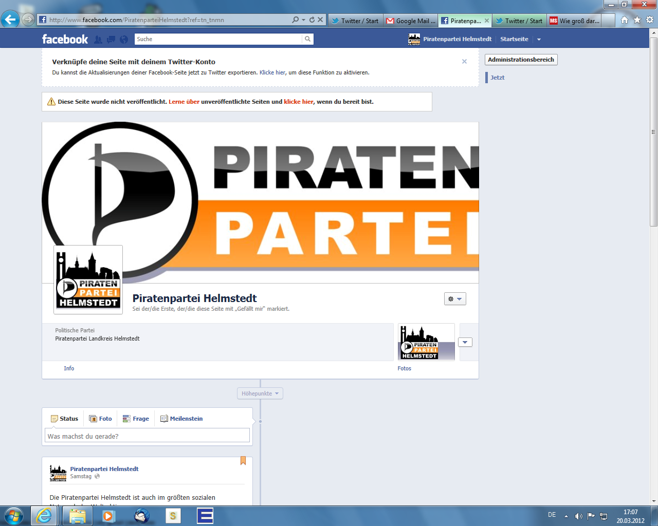Click the browser back arrow button
The image size is (658, 526).
[x=10, y=20]
